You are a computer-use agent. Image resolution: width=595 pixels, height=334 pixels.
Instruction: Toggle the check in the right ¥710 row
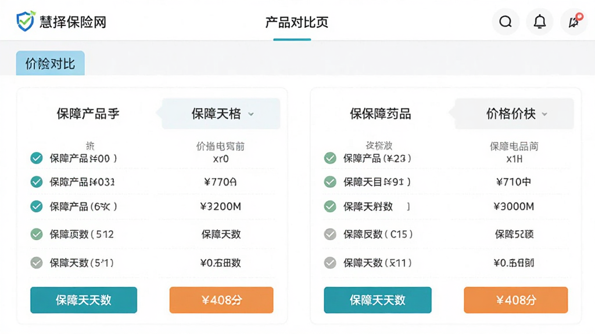tap(330, 181)
